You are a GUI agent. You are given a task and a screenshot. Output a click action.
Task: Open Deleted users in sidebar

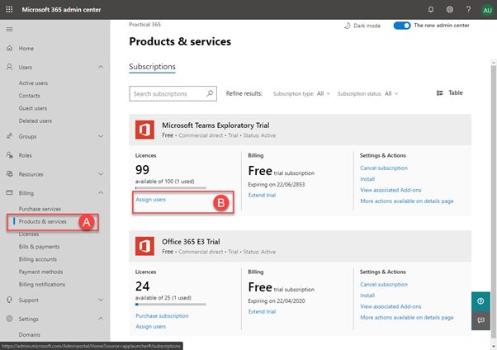(35, 121)
